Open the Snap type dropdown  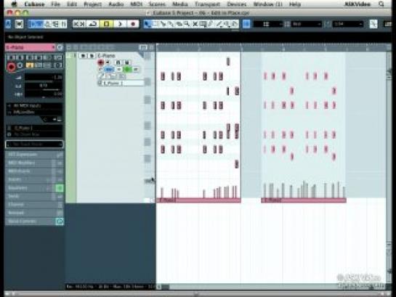click(267, 24)
